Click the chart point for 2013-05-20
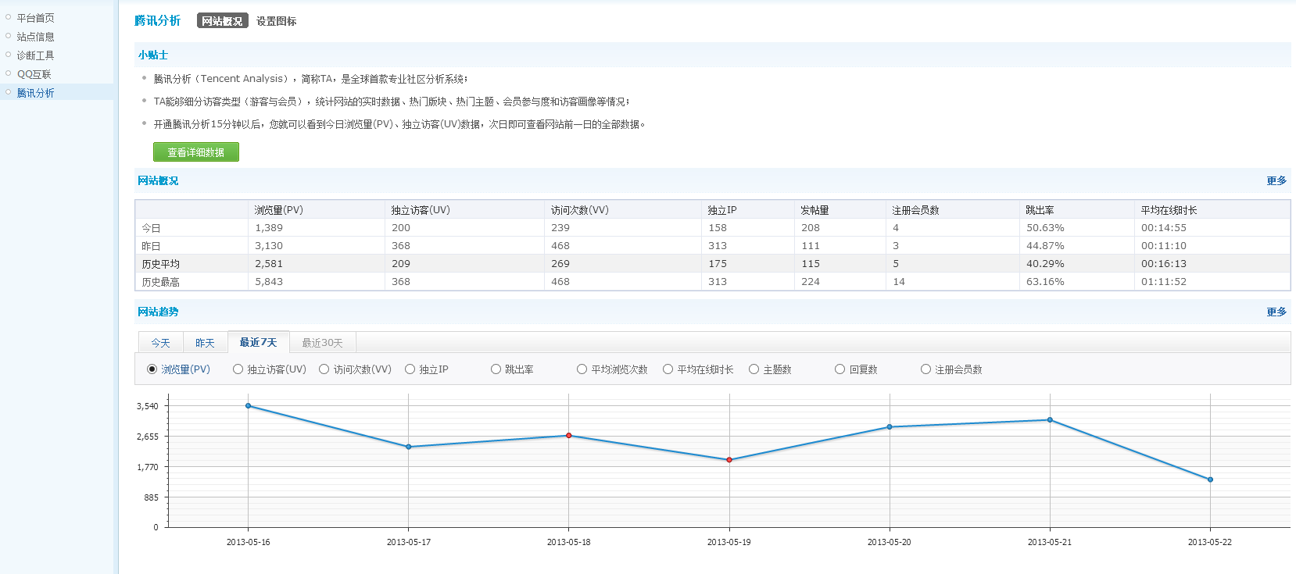Viewport: 1296px width, 574px height. pyautogui.click(x=890, y=427)
